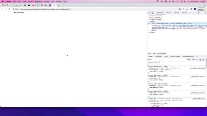Show more DevTools tabs after Network
Viewport: 207px width, 116px height.
coord(190,13)
